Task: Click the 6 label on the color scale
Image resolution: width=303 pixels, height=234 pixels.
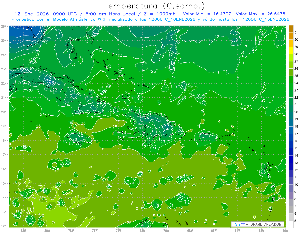Action: (x=295, y=214)
